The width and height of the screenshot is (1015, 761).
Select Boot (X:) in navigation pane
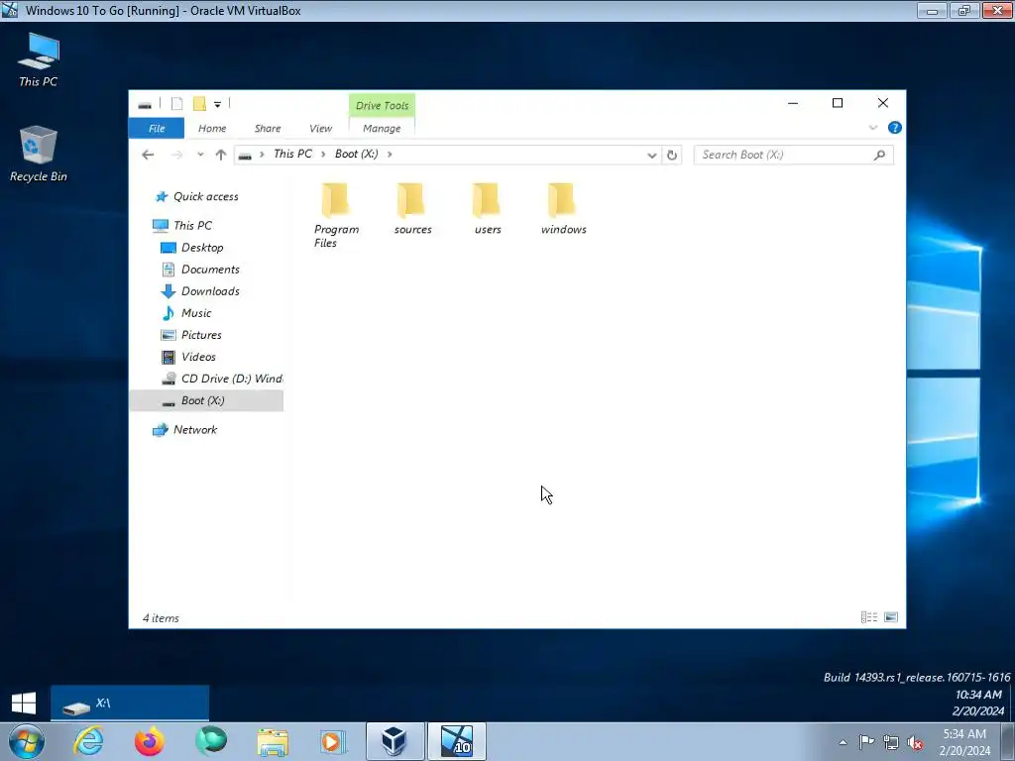pyautogui.click(x=206, y=400)
